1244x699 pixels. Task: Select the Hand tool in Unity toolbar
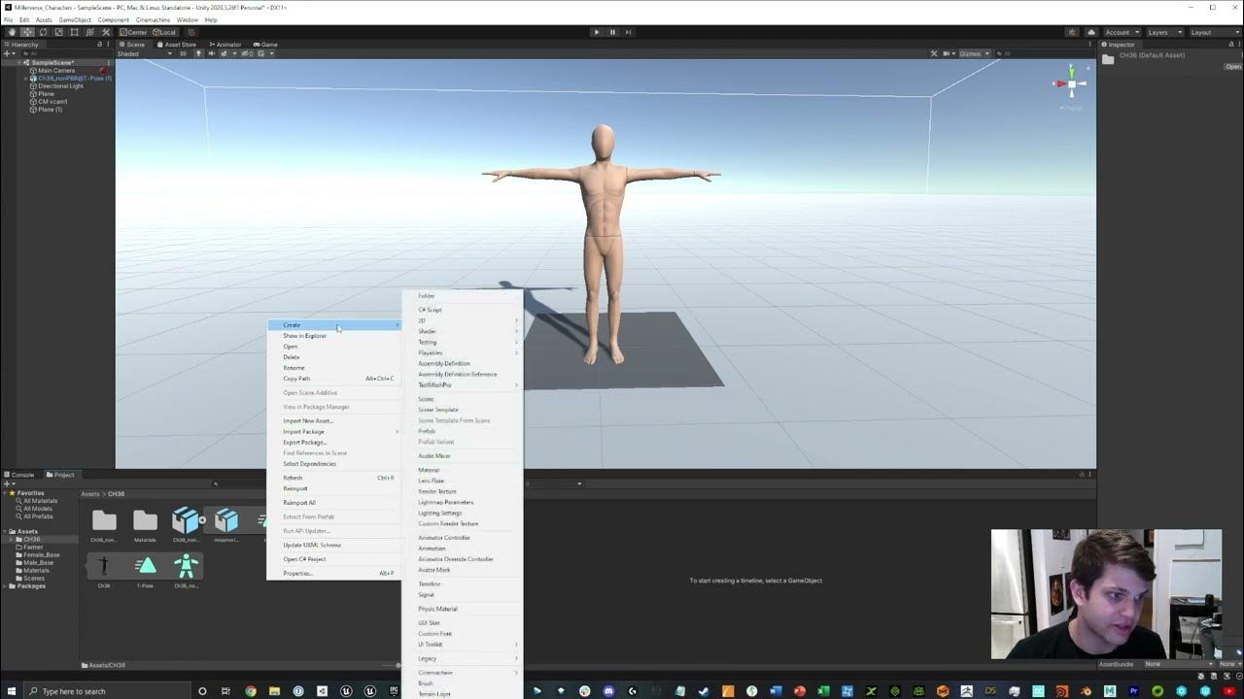[12, 32]
